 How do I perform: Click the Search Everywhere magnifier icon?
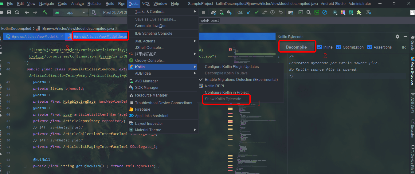[x=309, y=13]
